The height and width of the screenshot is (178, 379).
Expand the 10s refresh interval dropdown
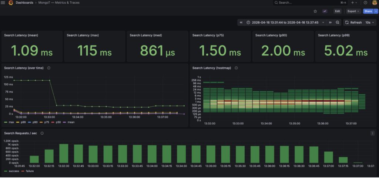point(370,23)
